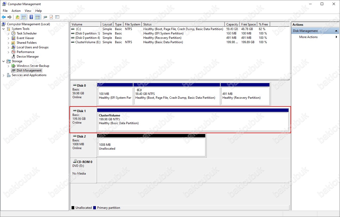Expand the Windows Server Backup node
The height and width of the screenshot is (217, 340).
click(9, 66)
